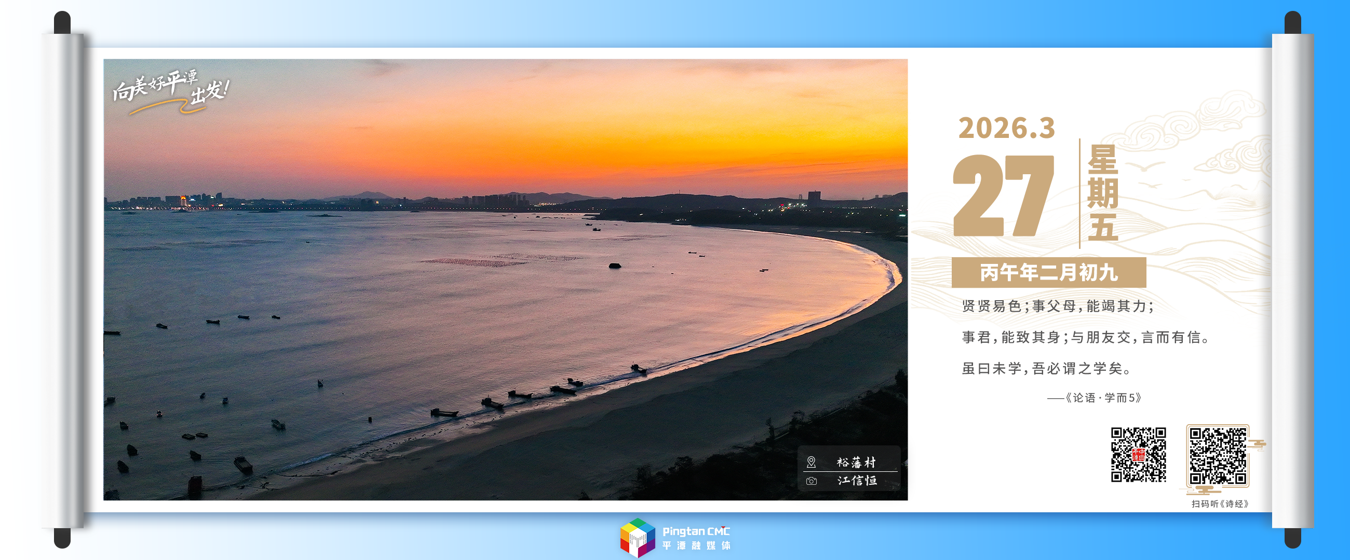This screenshot has width=1350, height=560.
Task: Click the Pingtan CMC cube logo
Action: (x=637, y=538)
